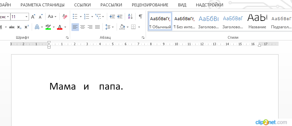Apply the Название title style
This screenshot has width=292, height=126.
(x=257, y=21)
